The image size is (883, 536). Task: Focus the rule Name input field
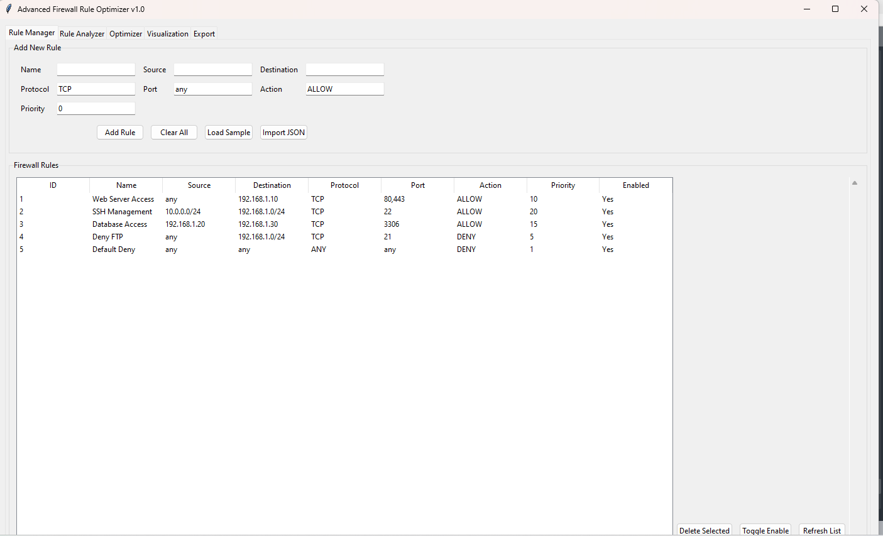pos(96,70)
